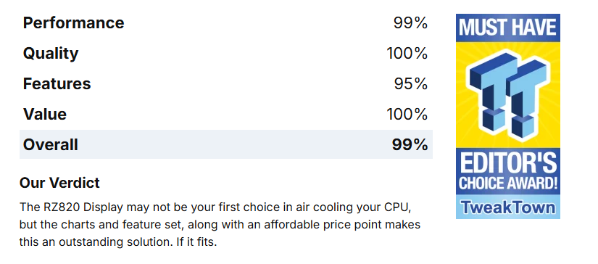Click the 99% Performance score
598x264 pixels.
pos(410,23)
